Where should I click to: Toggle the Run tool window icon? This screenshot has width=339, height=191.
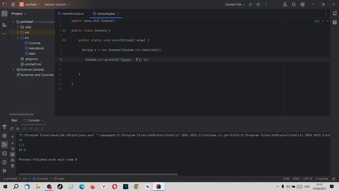coord(4,145)
